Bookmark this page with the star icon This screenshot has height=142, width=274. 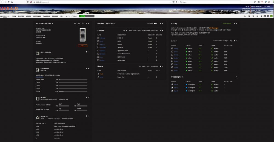point(176,2)
